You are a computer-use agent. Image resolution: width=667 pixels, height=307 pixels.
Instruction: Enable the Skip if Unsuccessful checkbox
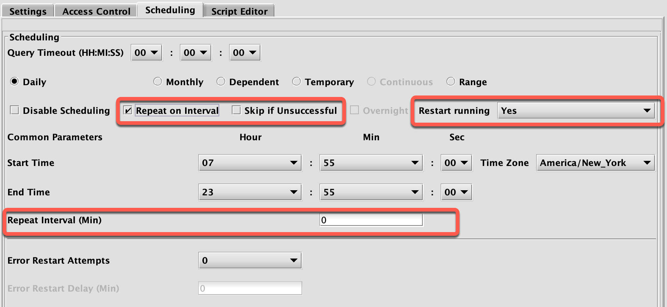coord(236,110)
